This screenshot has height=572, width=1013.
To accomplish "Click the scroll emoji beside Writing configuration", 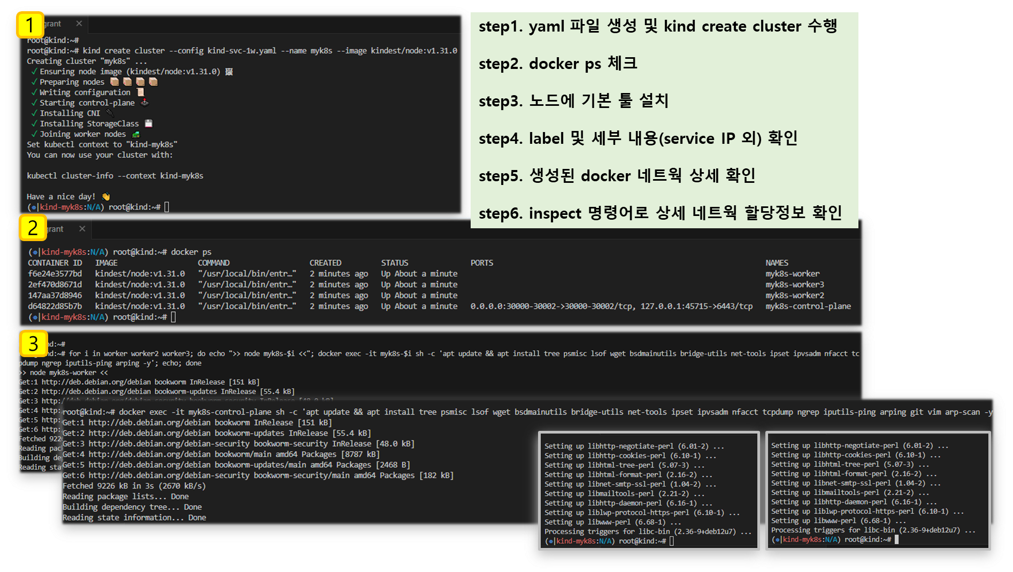I will tap(140, 92).
